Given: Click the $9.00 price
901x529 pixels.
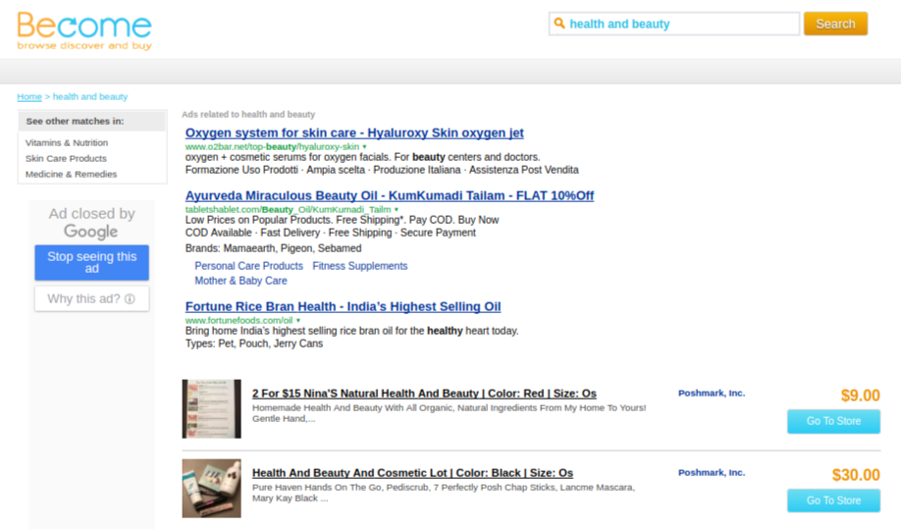Looking at the screenshot, I should pyautogui.click(x=860, y=396).
